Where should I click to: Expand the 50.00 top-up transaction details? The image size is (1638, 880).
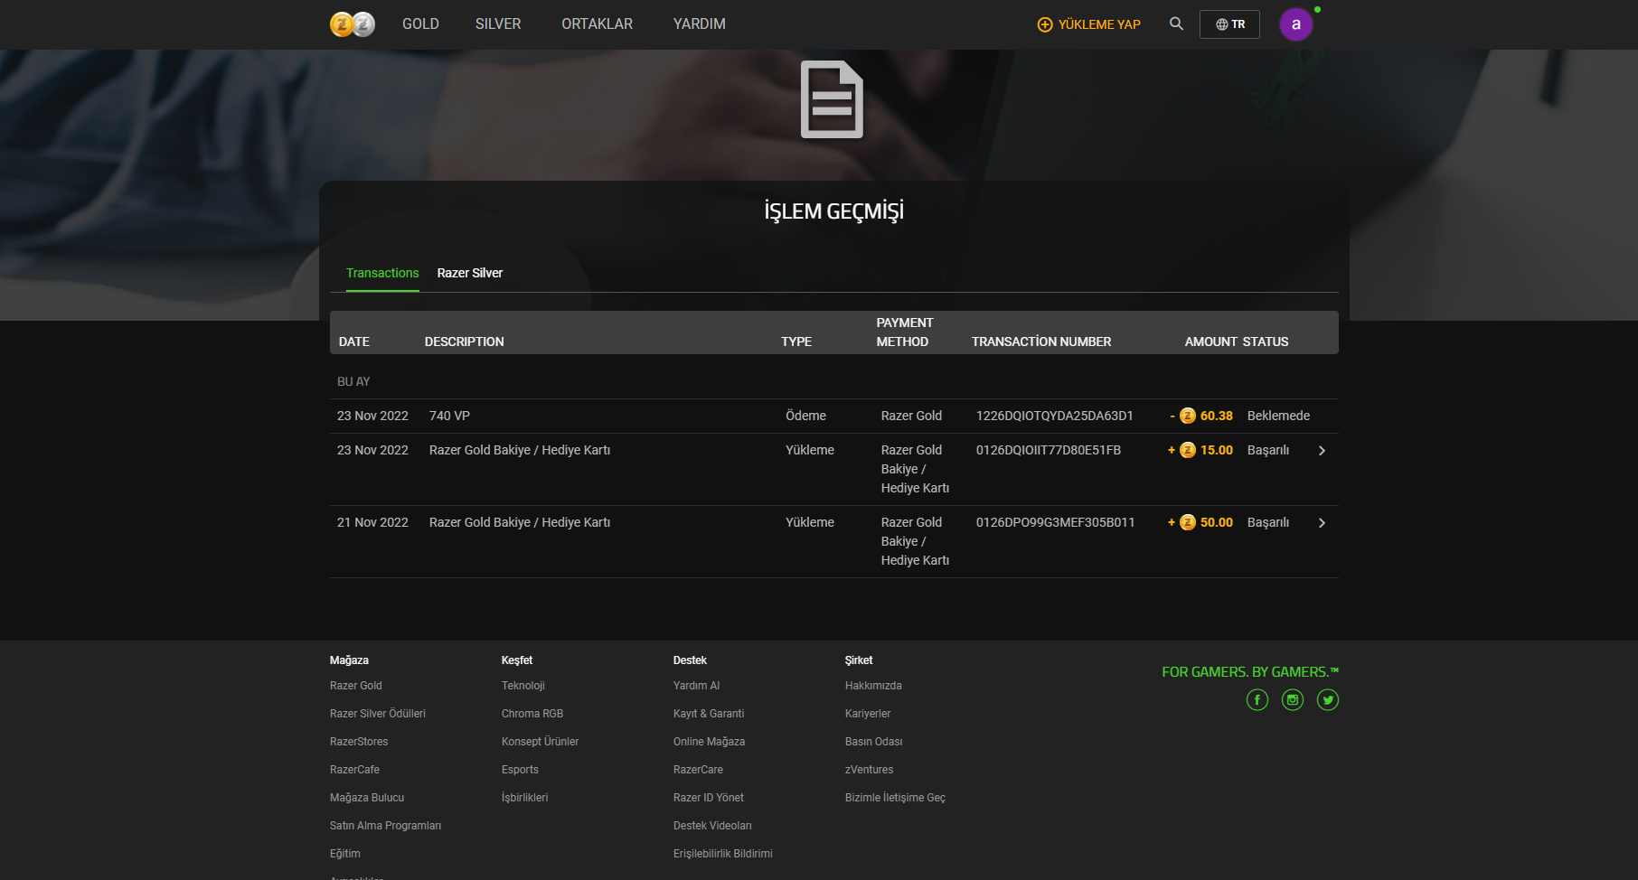click(1322, 523)
